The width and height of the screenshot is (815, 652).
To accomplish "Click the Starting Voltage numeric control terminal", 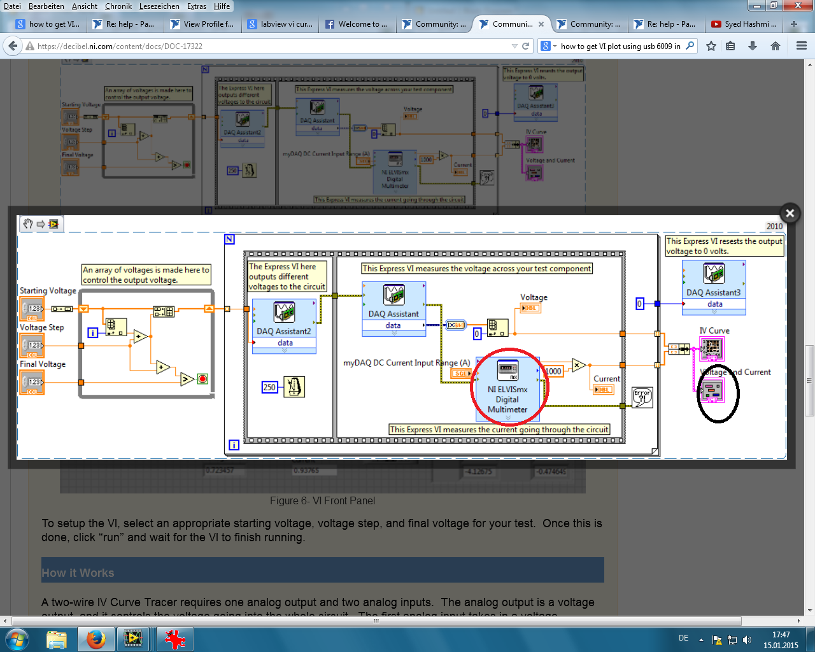I will 32,309.
